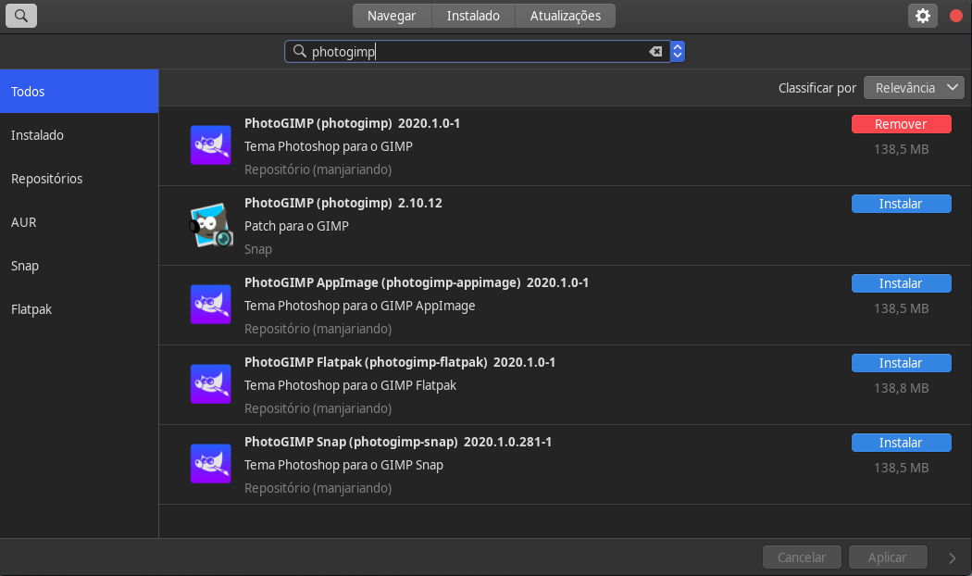972x576 pixels.
Task: Open the PhotoGIMP (photogimp) 2020.1.0-1 title
Action: pos(352,123)
